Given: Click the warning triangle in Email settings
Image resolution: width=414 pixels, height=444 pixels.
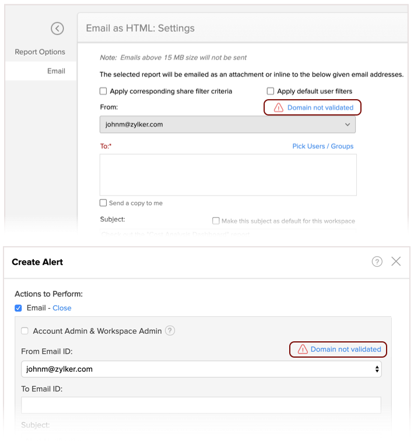Looking at the screenshot, I should coord(278,107).
